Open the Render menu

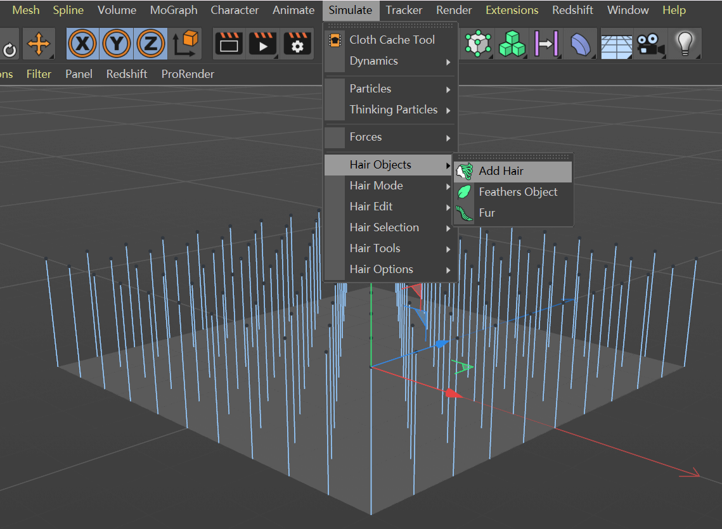pos(454,10)
